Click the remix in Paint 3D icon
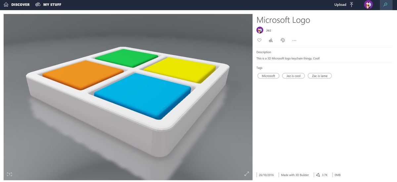 (x=271, y=40)
